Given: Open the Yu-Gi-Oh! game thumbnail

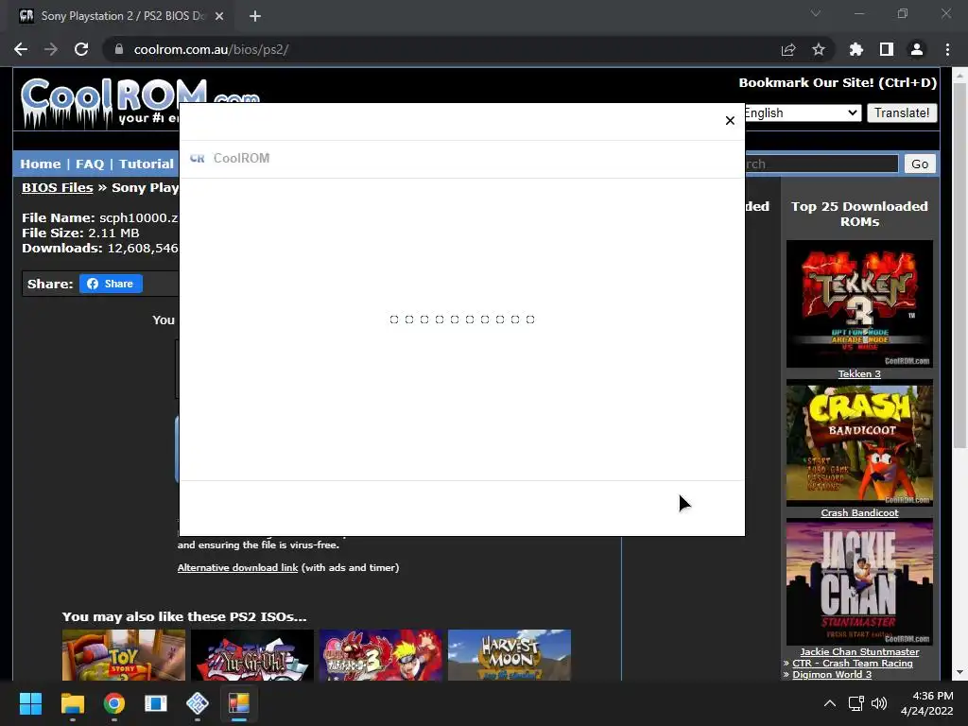Looking at the screenshot, I should [251, 655].
